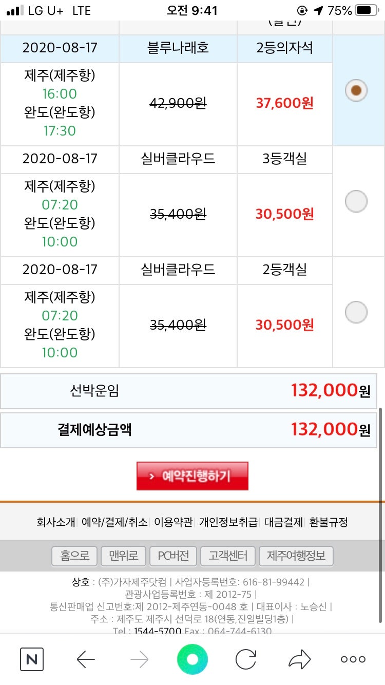Tap the green circle search button
Viewport: 385px width, 685px height.
coord(192,659)
